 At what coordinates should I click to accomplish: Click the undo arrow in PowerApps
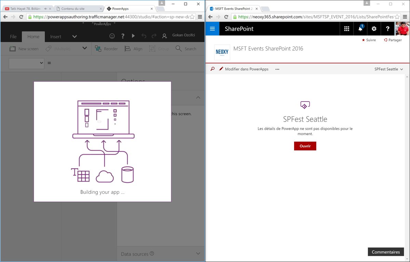144,36
